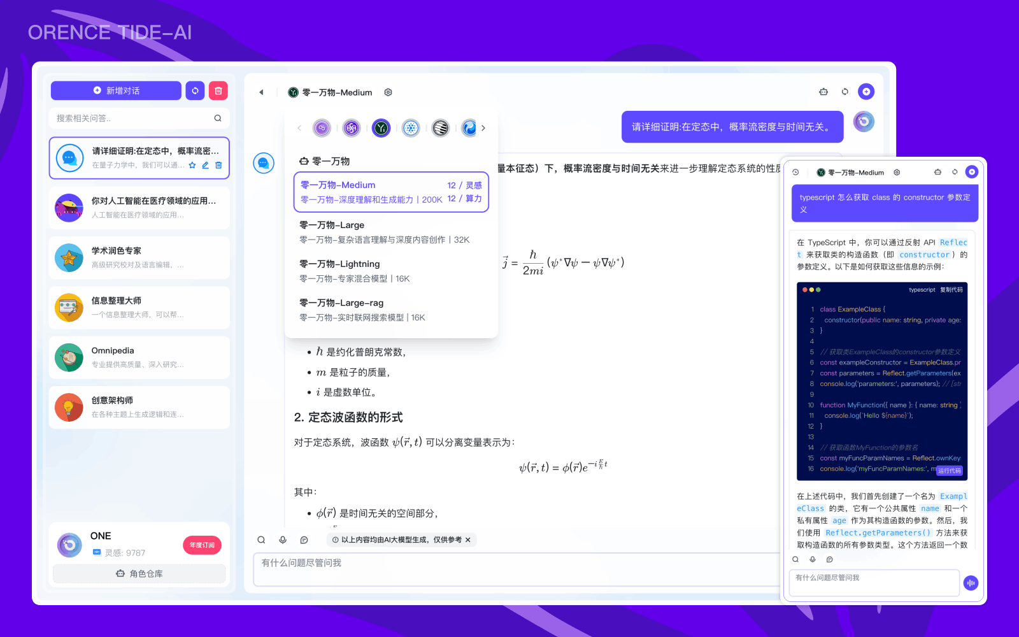Click the chat bubble icon above the main input box

point(304,540)
